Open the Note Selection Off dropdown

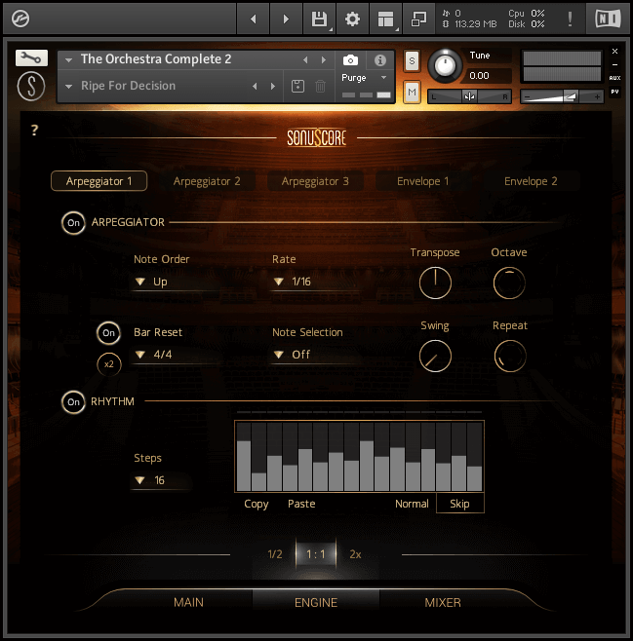pos(315,355)
